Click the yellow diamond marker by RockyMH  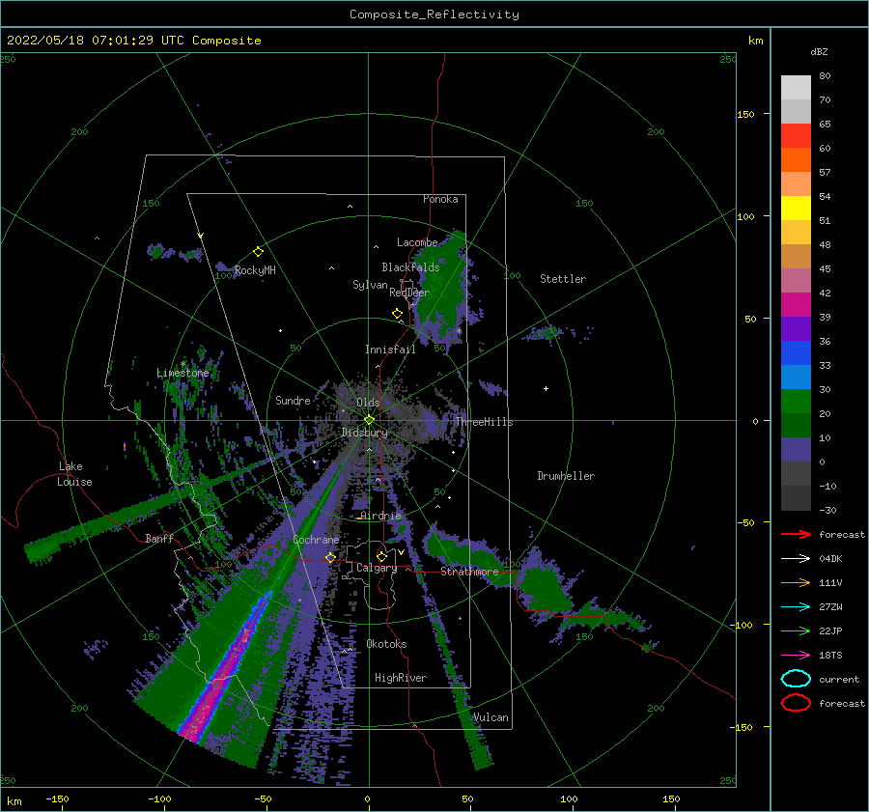258,252
